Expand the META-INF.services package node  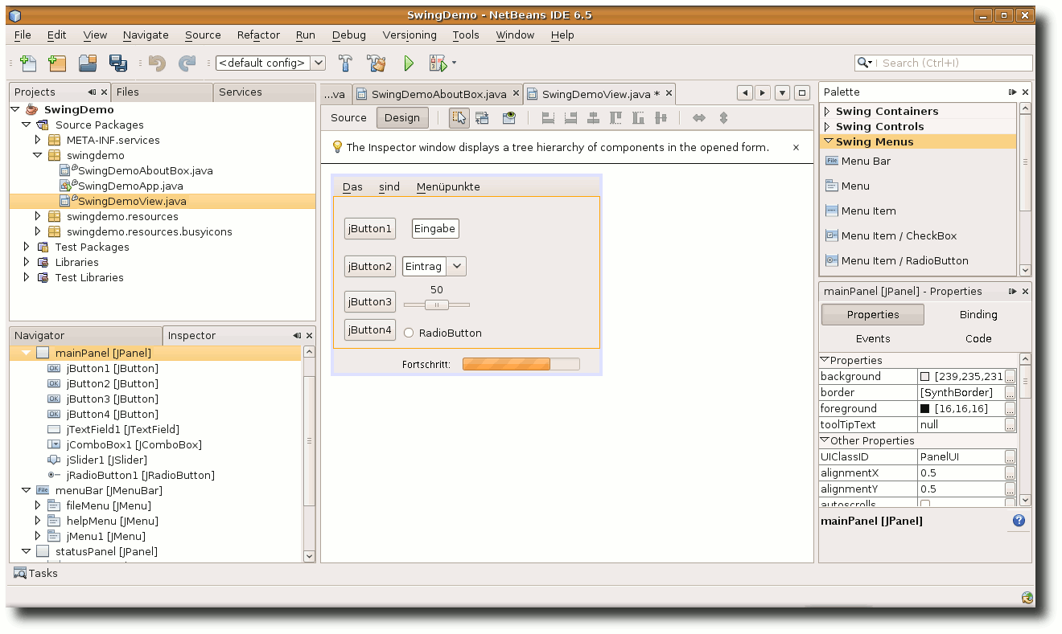click(x=38, y=140)
